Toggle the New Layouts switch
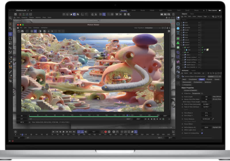The width and height of the screenshot is (230, 161). coord(220,10)
